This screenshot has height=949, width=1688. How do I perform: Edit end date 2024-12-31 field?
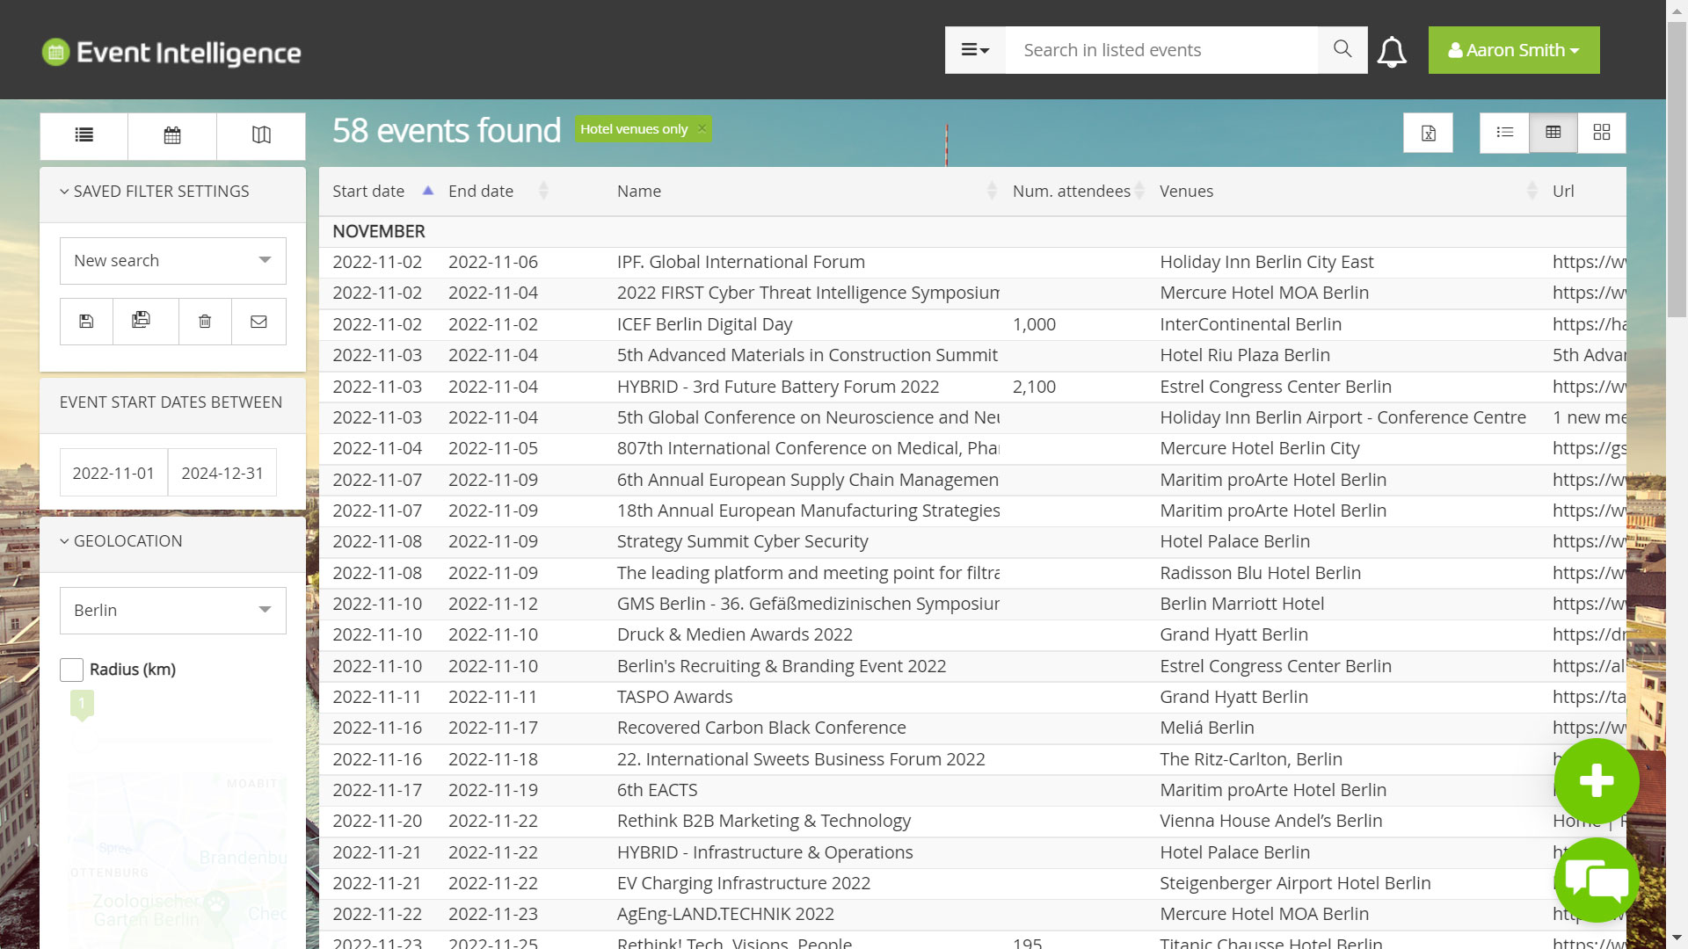[222, 473]
